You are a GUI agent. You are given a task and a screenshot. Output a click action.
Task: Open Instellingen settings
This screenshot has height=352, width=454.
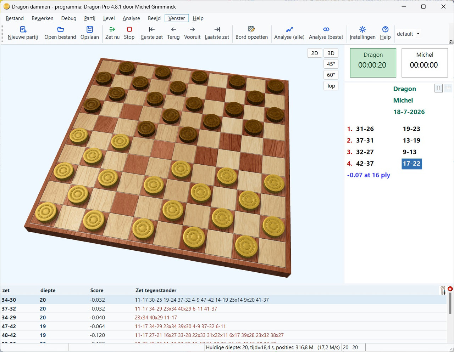(x=362, y=33)
